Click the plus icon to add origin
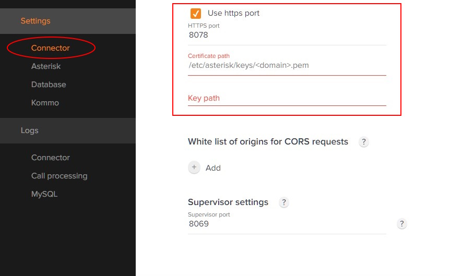450x276 pixels. 194,167
